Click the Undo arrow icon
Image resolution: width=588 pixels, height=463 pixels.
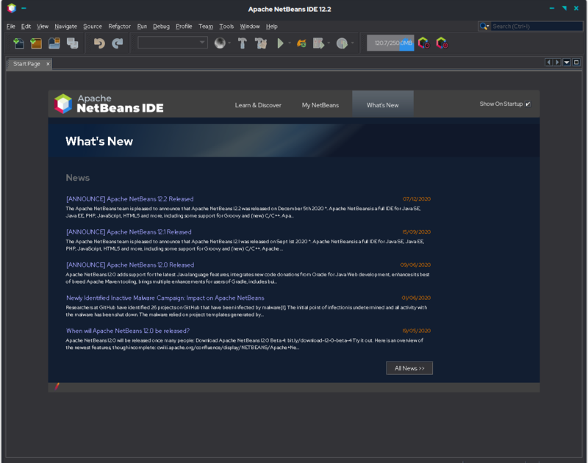(99, 43)
